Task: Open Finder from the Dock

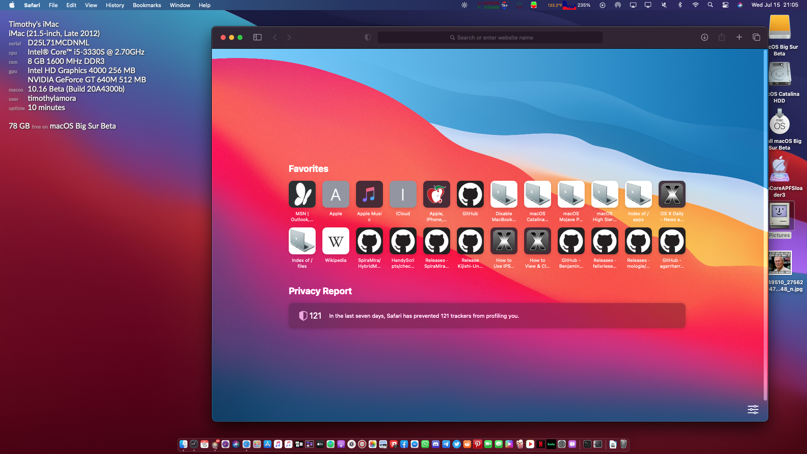Action: (x=183, y=444)
